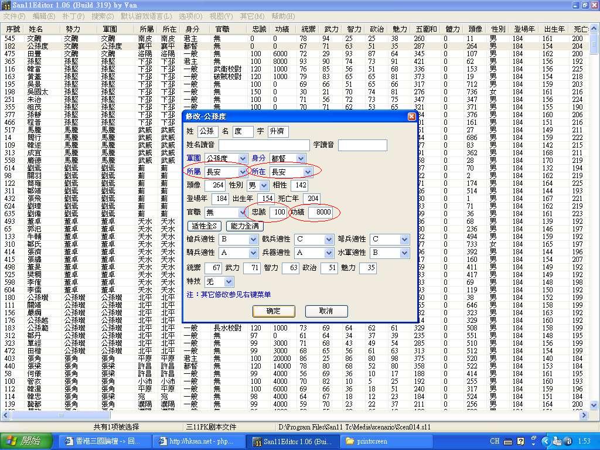Click the 頭像 number field

coord(215,186)
